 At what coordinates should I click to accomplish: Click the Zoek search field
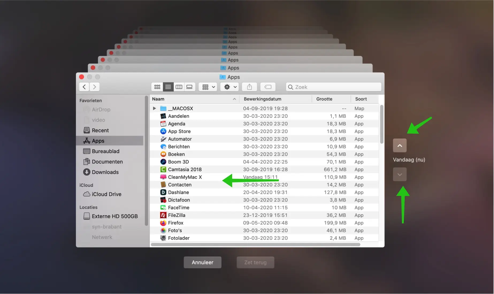[334, 87]
